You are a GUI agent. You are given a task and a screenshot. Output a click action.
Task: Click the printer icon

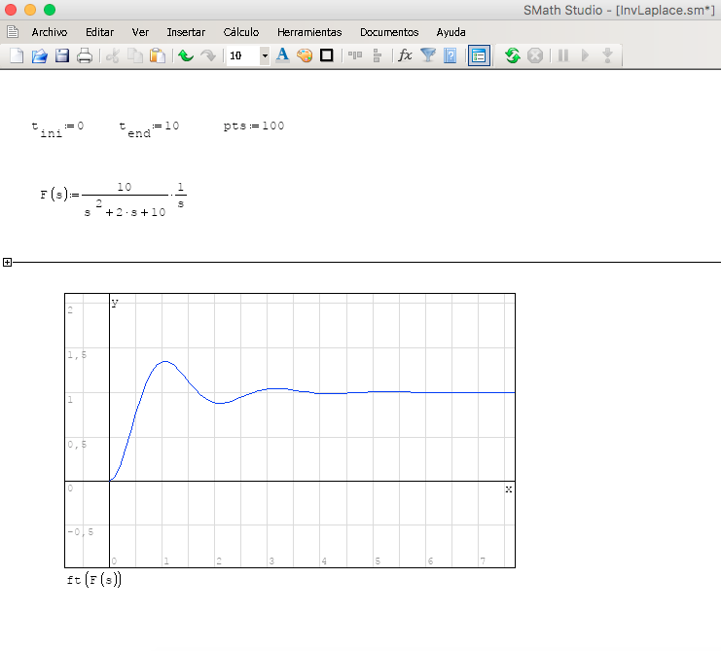click(85, 55)
